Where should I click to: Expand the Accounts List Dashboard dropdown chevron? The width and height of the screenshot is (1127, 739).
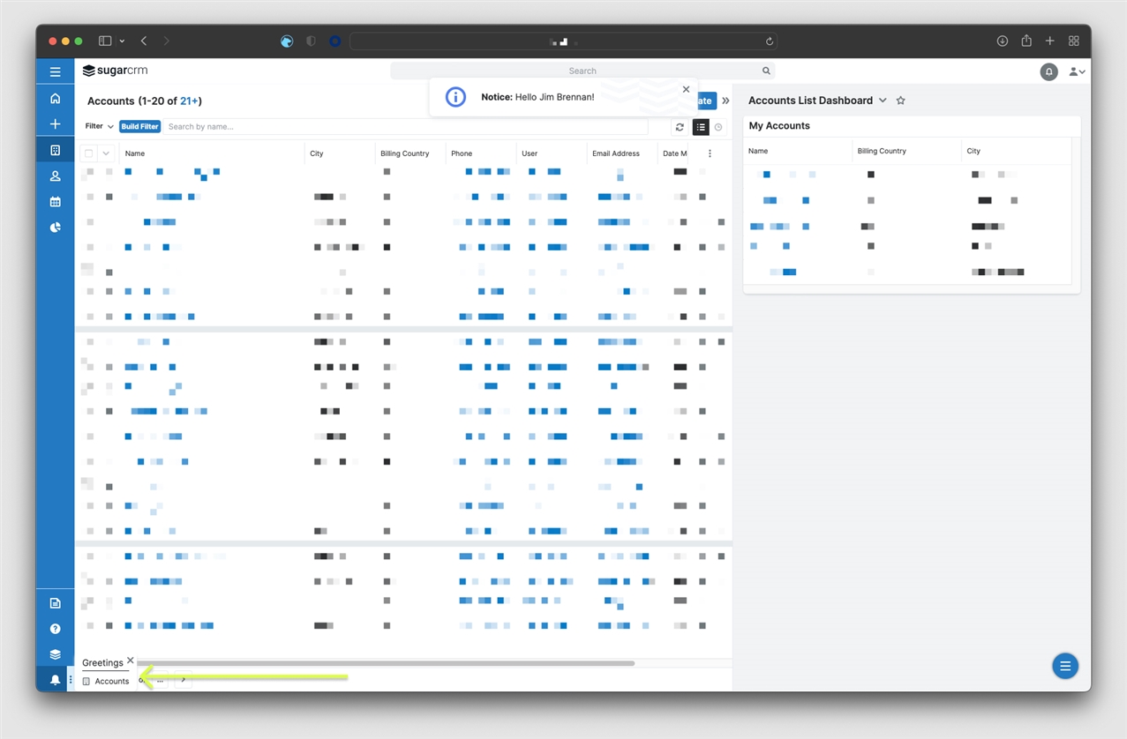[883, 101]
